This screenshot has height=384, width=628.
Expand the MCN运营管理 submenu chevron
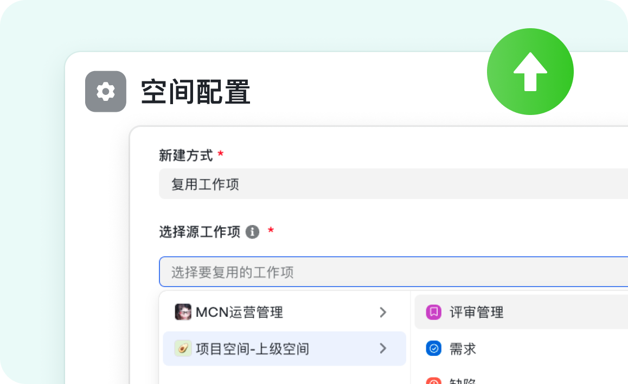click(383, 312)
